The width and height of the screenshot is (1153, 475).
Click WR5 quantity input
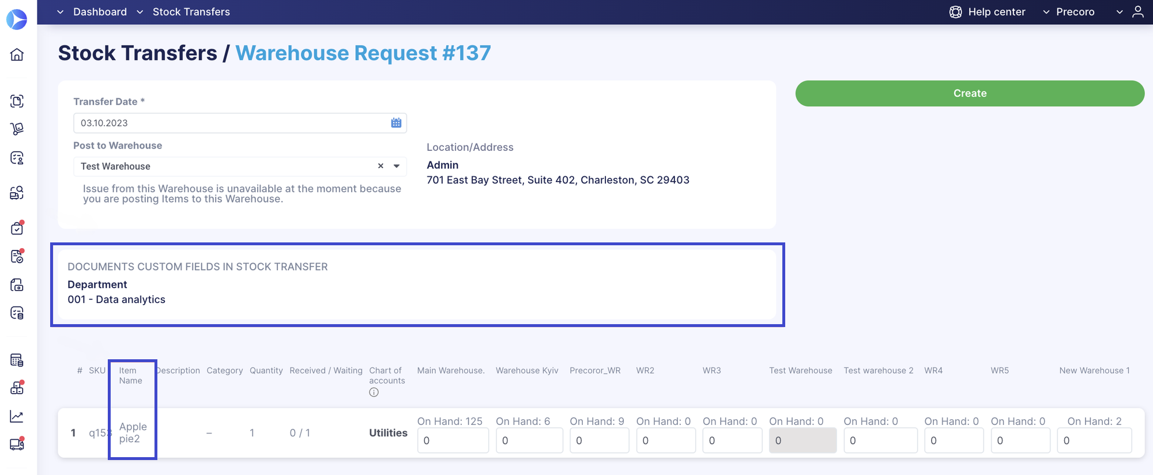pos(1020,440)
